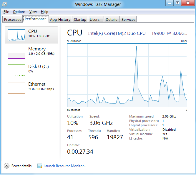Open the Services tab
196x175 pixels.
coord(128,20)
